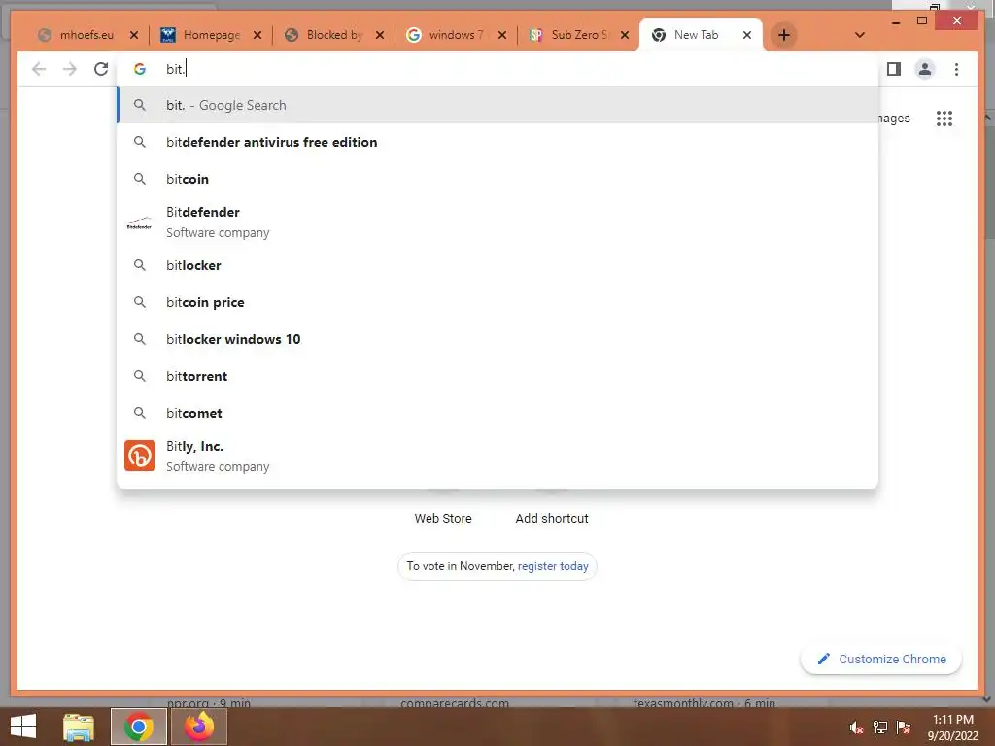Image resolution: width=995 pixels, height=746 pixels.
Task: Click the address bar containing bit.
Action: pyautogui.click(x=497, y=69)
